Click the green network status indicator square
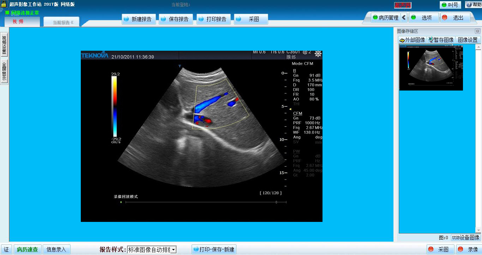482x255 pixels. [7, 13]
